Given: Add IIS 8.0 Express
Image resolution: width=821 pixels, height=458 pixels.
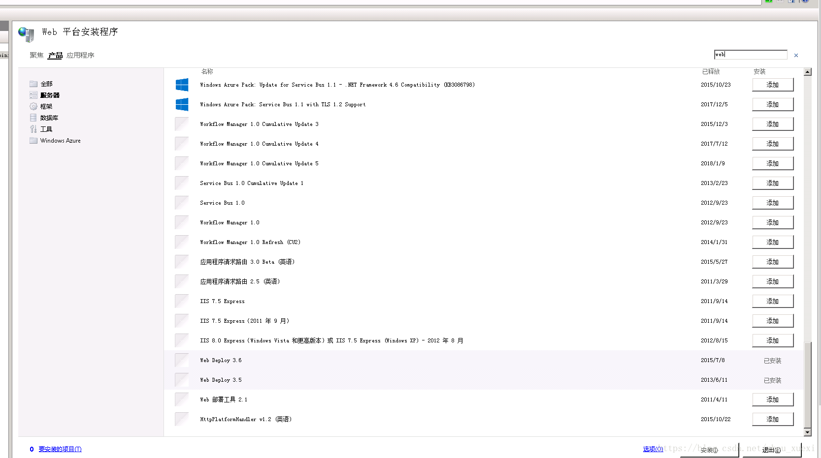Looking at the screenshot, I should (x=773, y=340).
